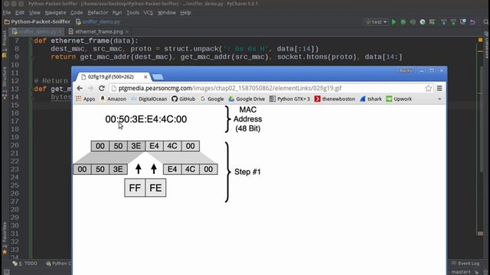Toggle tool window buttons icon bottom-left

[6, 272]
